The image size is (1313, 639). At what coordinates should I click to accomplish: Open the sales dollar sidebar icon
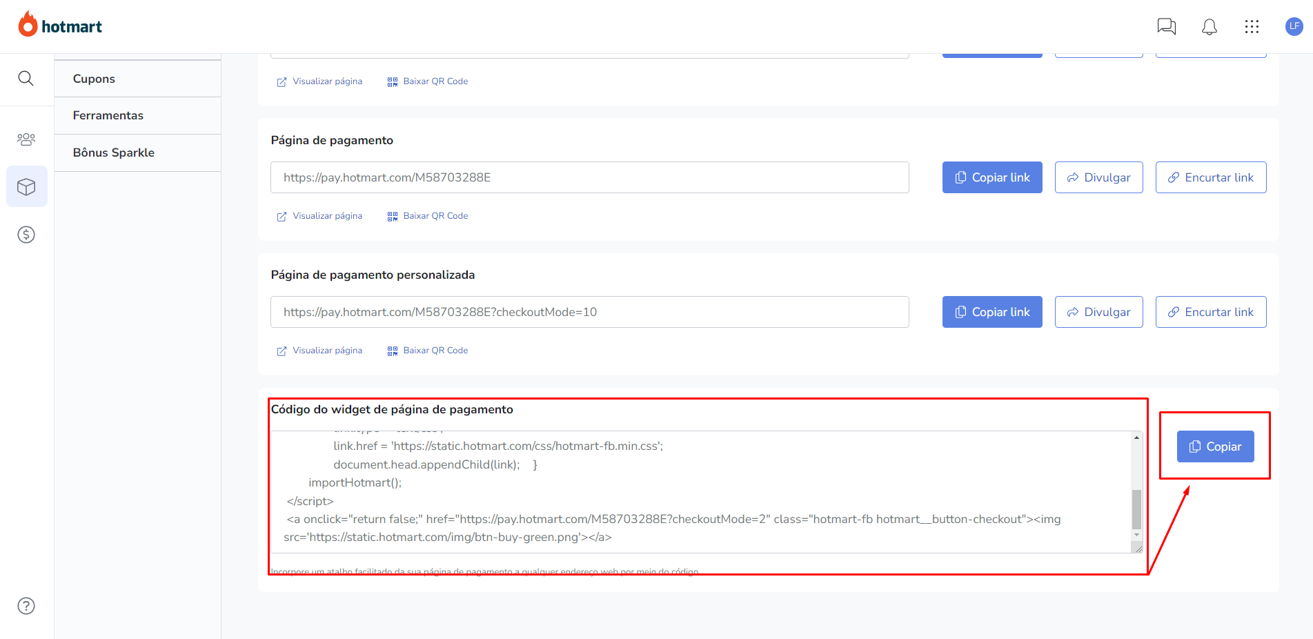(26, 235)
